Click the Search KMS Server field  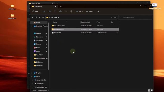point(135,18)
